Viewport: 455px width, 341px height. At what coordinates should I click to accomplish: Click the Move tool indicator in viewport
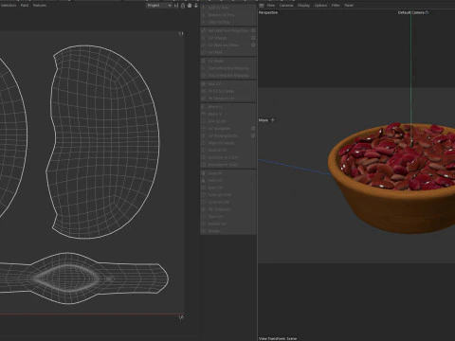266,120
